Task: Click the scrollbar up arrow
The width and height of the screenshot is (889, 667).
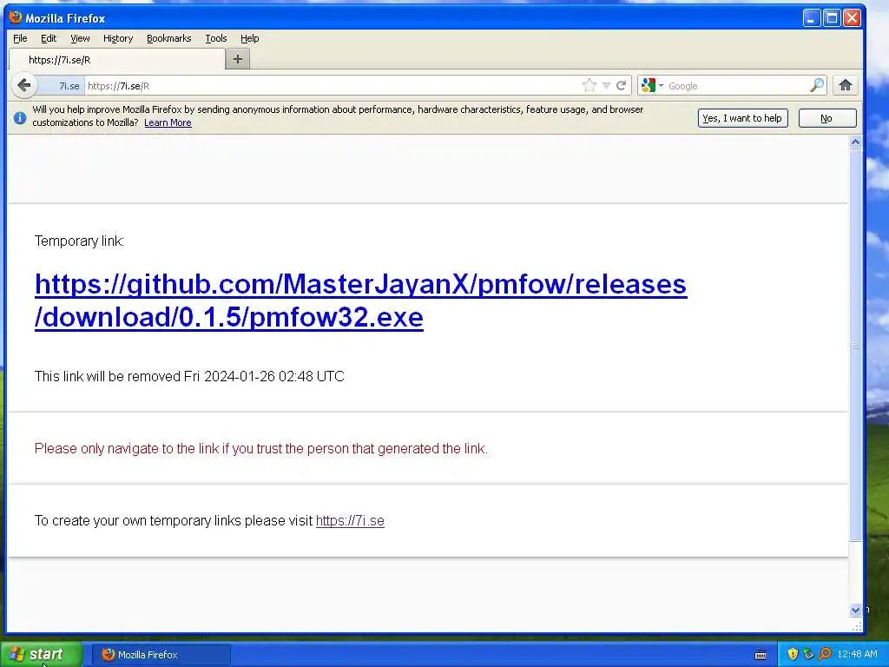Action: pyautogui.click(x=855, y=142)
